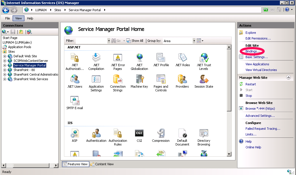The height and width of the screenshot is (175, 296).
Task: Open .NET Trust Levels feature
Action: coord(204,62)
